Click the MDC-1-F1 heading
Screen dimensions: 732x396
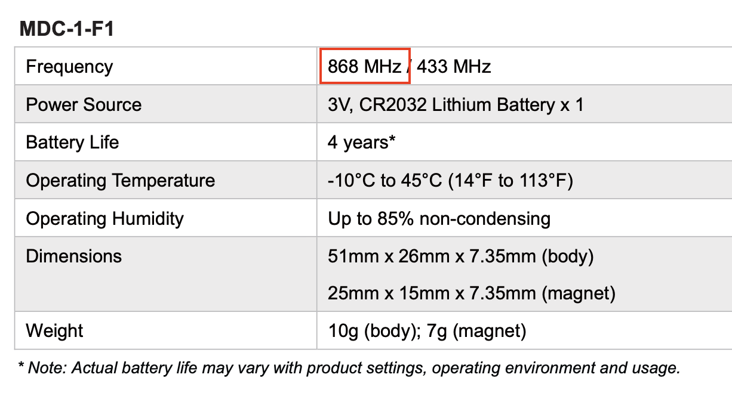(66, 29)
